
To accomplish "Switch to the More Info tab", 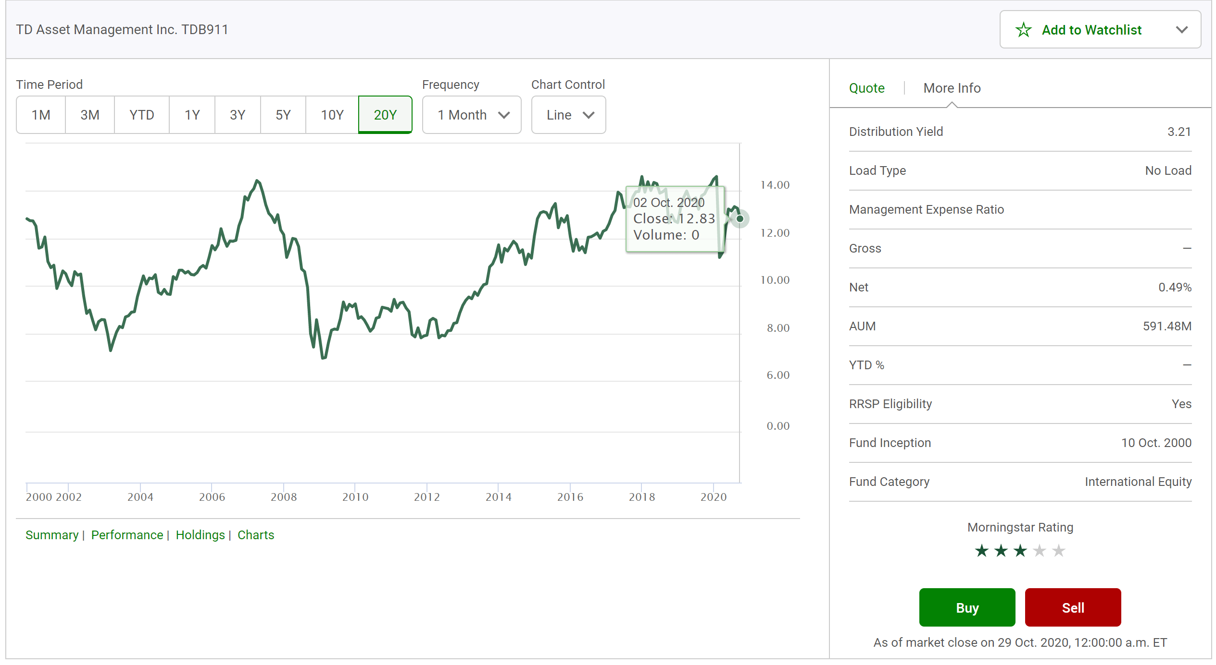I will (x=952, y=88).
